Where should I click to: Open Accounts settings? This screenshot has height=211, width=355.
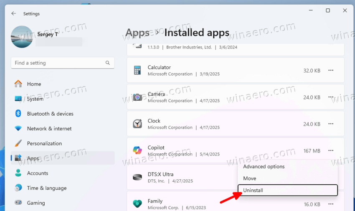pos(63,173)
